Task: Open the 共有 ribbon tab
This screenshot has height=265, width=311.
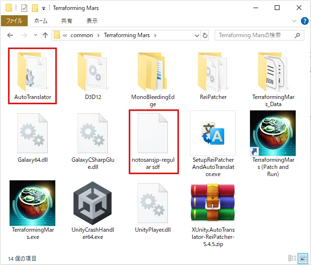Action: pos(67,21)
